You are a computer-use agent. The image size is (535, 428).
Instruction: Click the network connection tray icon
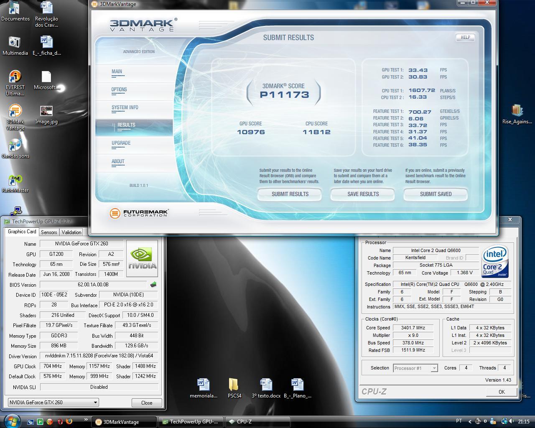(504, 421)
